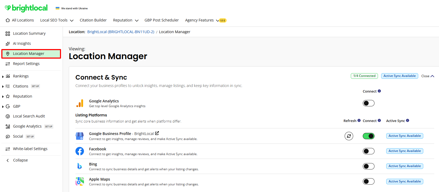Viewport: 439px width, 192px height.
Task: Disable Google Business Profile connect toggle
Action: 369,136
